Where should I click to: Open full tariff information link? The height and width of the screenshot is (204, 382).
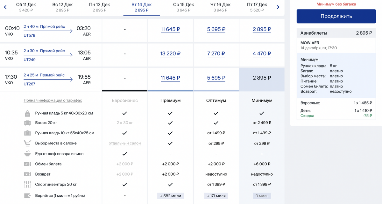(x=53, y=100)
